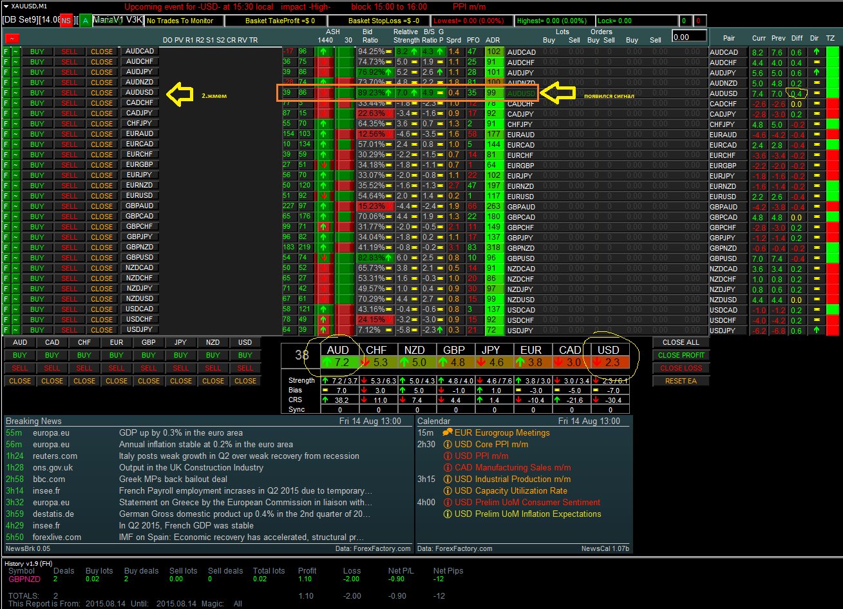The image size is (843, 609).
Task: Open the GBPNZD pair button
Action: coord(139,247)
